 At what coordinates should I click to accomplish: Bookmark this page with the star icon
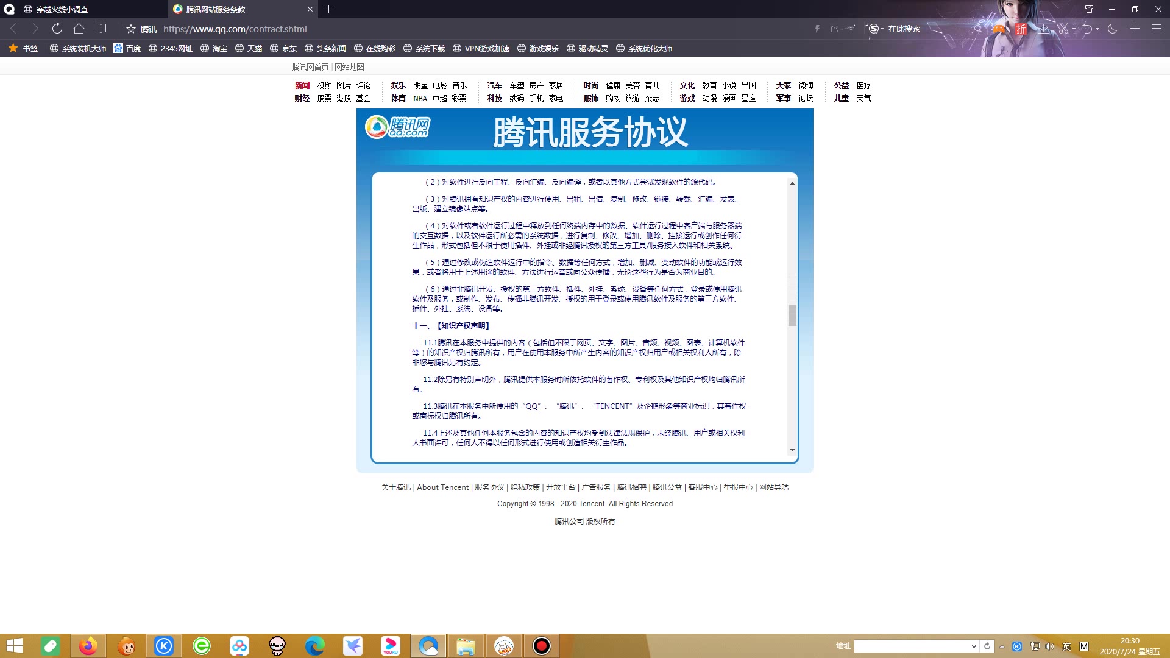(x=130, y=29)
